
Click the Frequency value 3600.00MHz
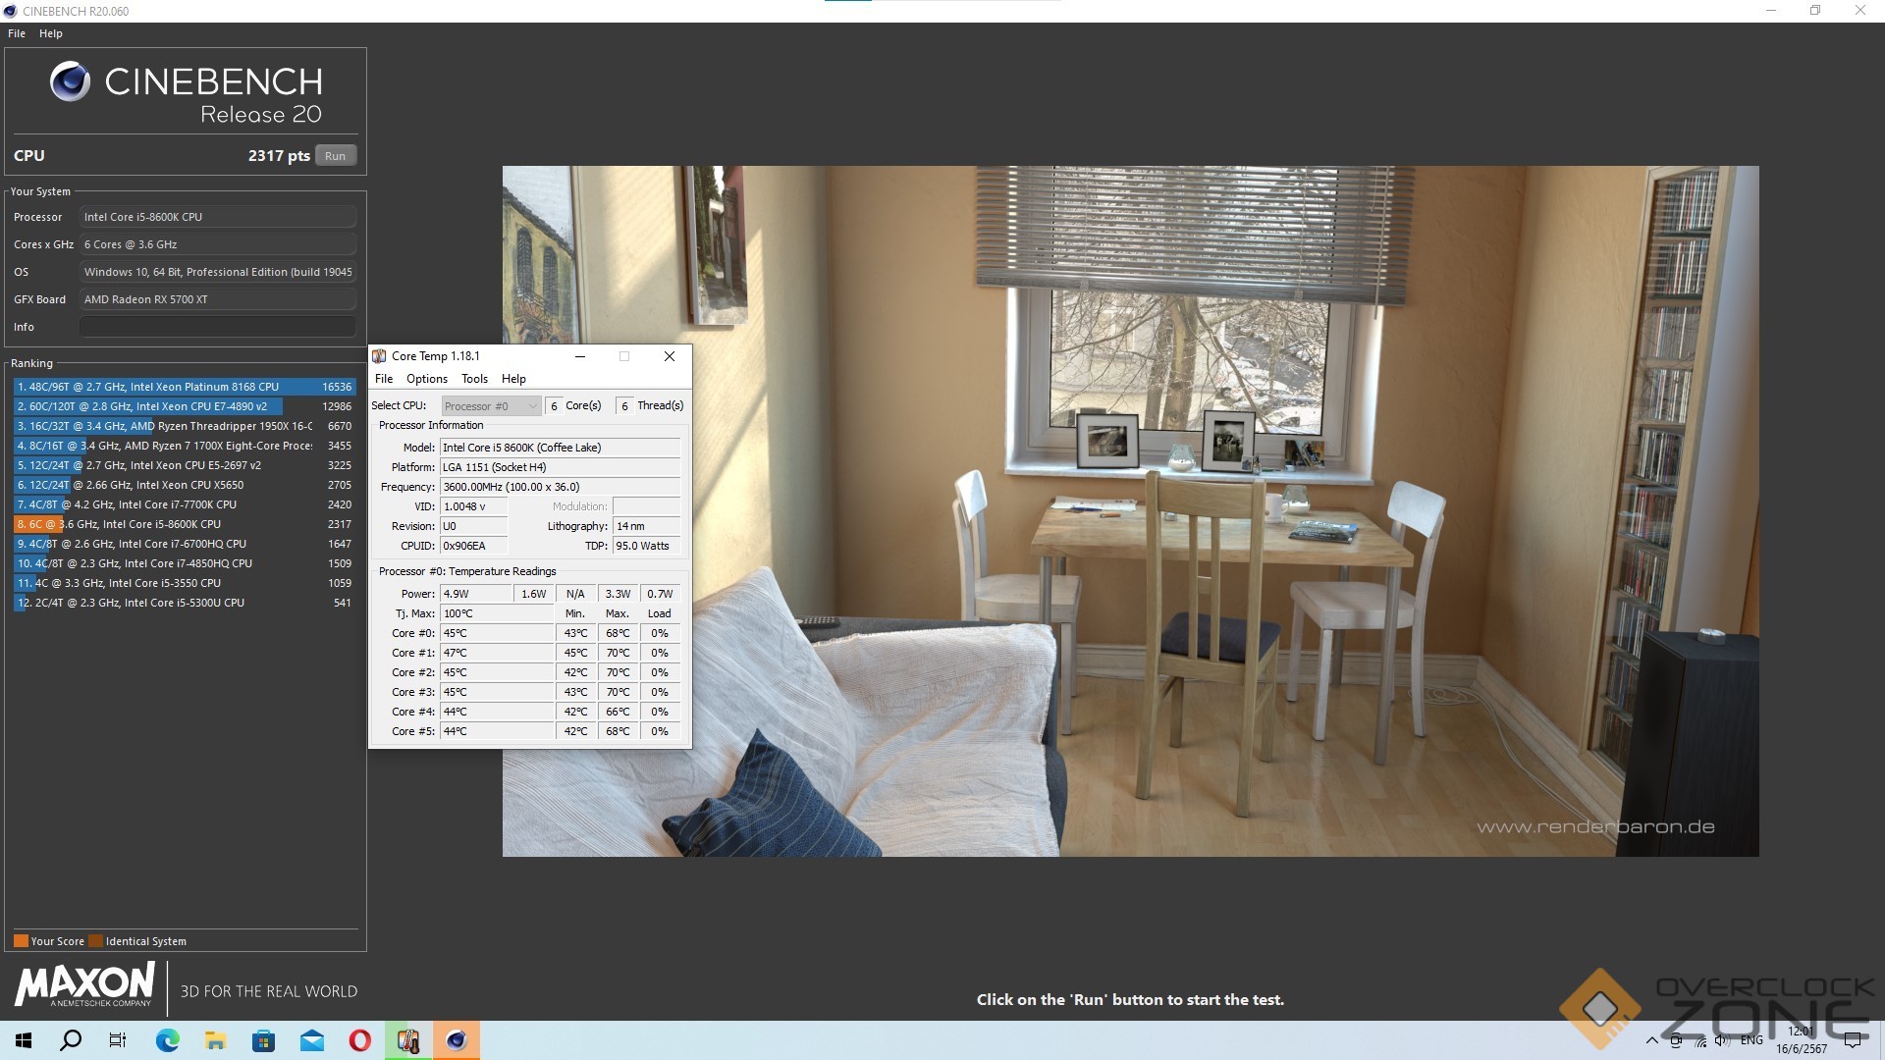click(560, 487)
